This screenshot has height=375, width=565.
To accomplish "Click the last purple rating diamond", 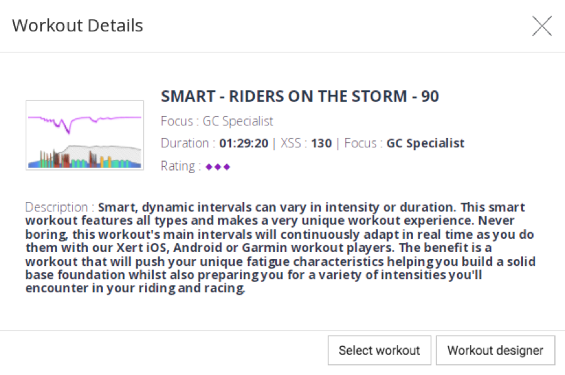I will (227, 167).
